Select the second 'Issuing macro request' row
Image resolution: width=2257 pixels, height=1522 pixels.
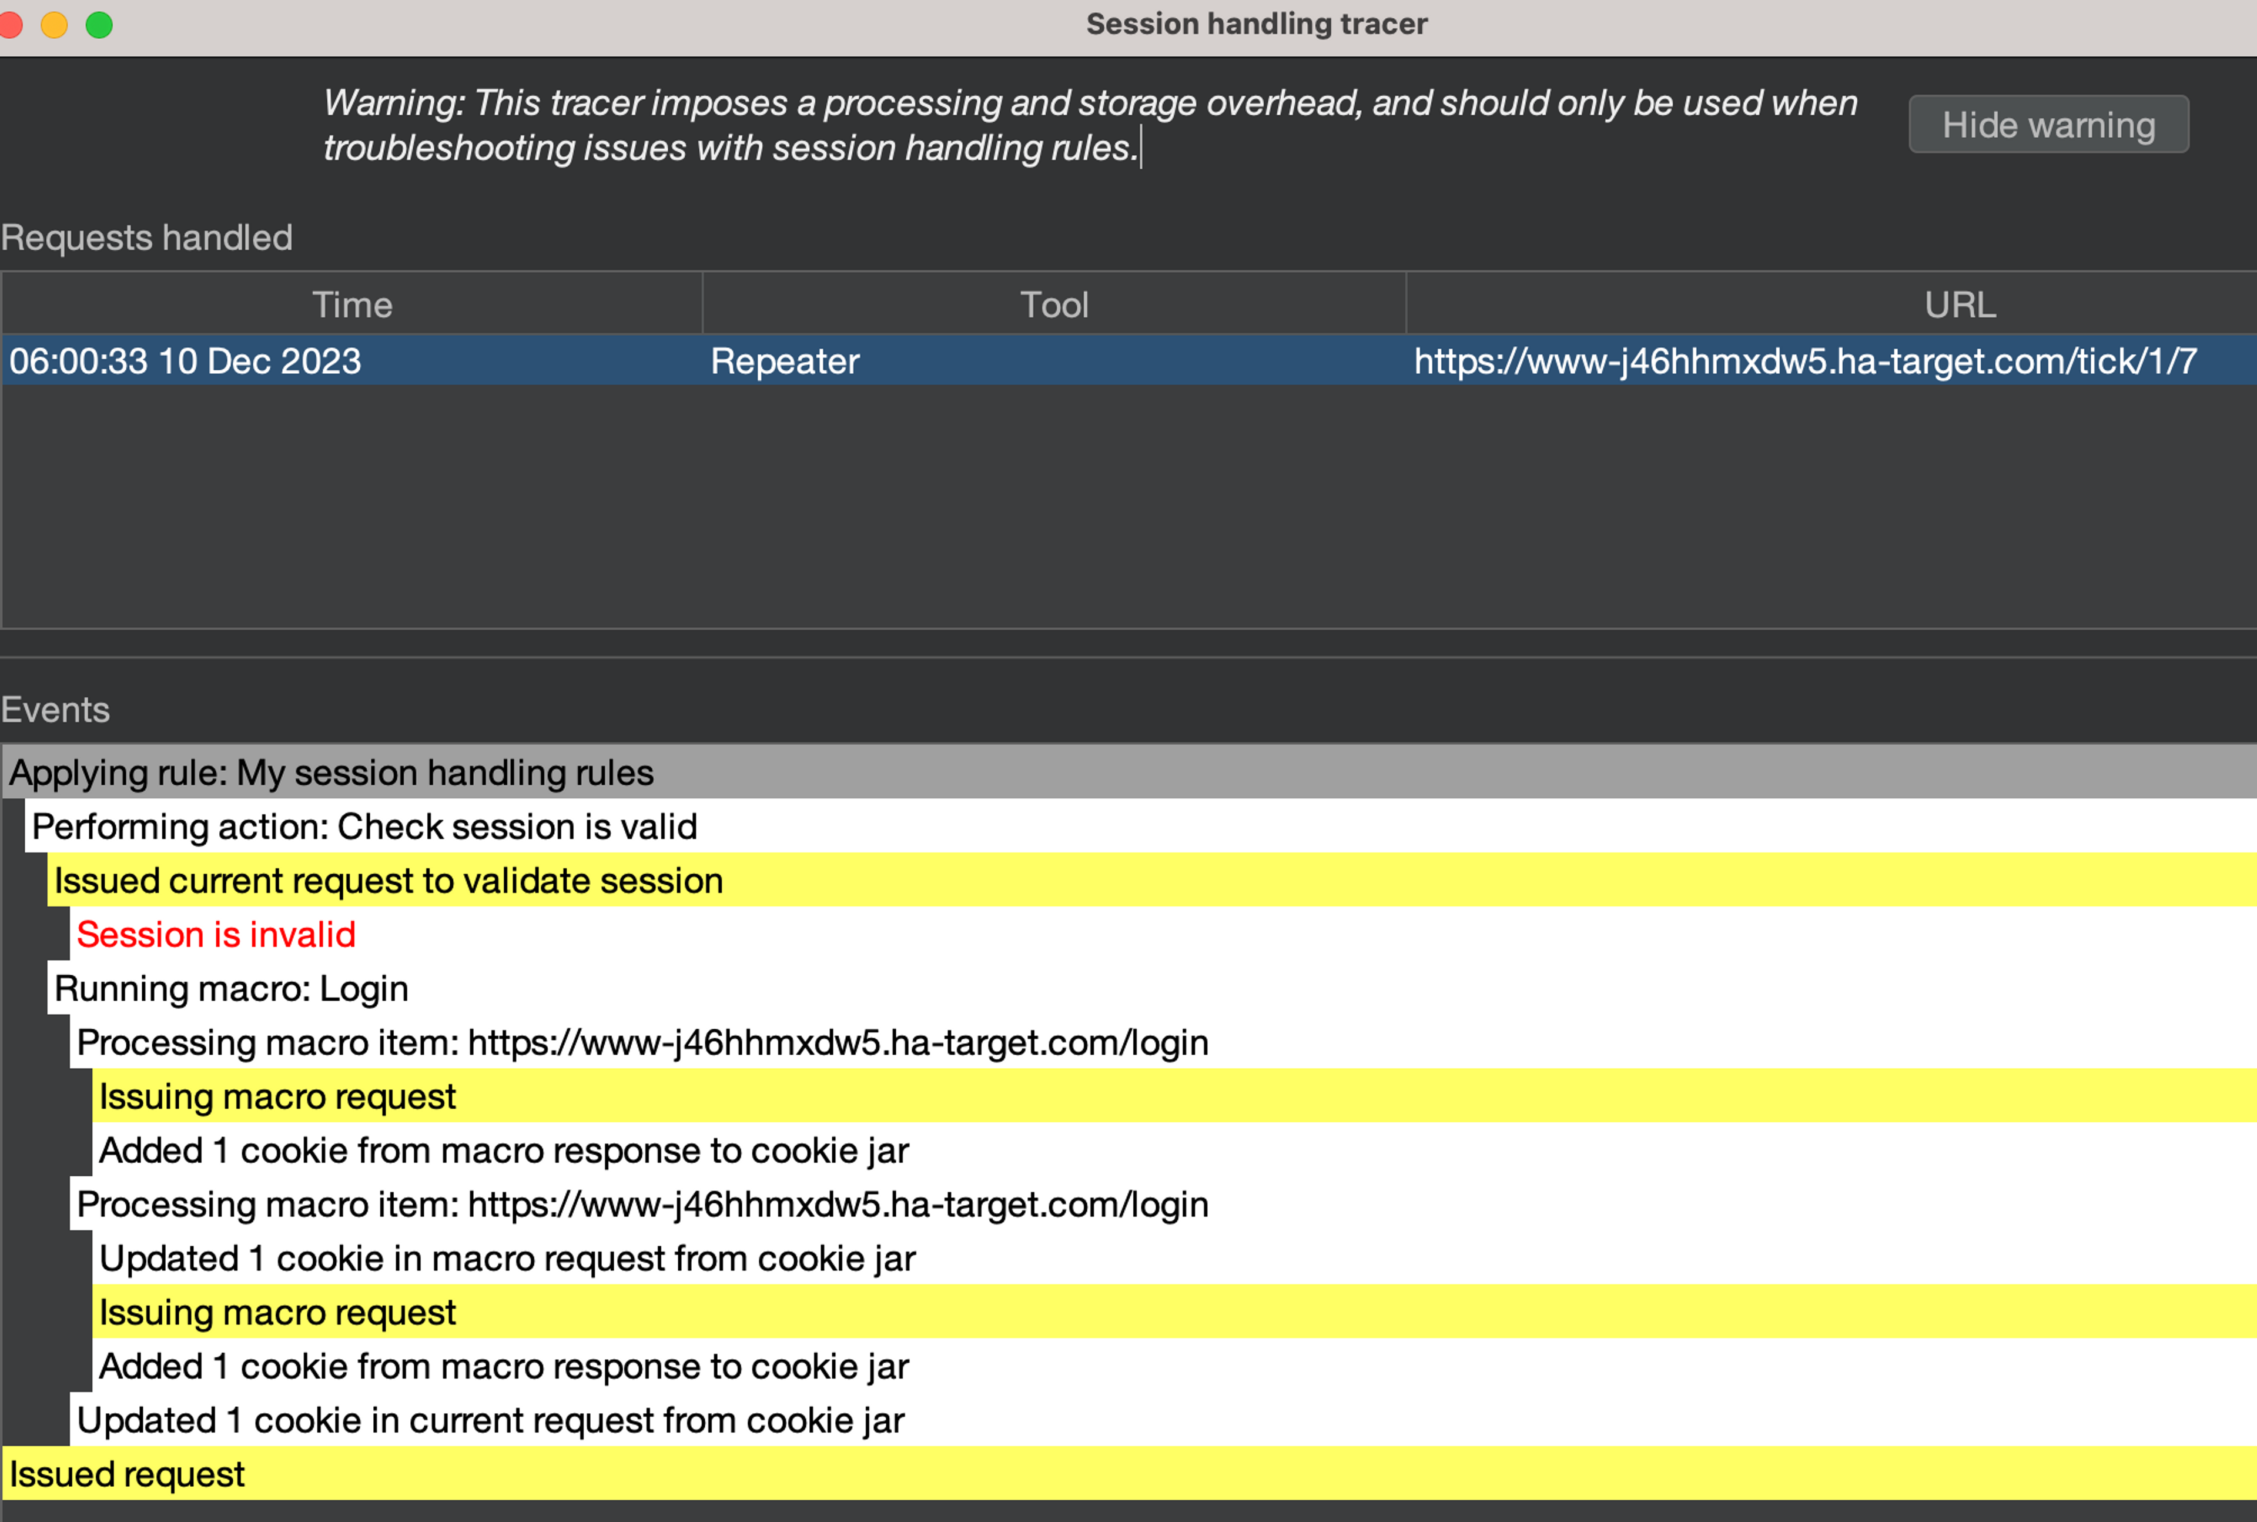(x=277, y=1312)
